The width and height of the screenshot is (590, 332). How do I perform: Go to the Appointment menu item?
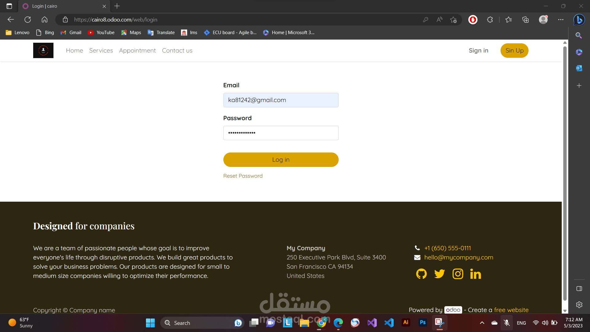coord(137,50)
